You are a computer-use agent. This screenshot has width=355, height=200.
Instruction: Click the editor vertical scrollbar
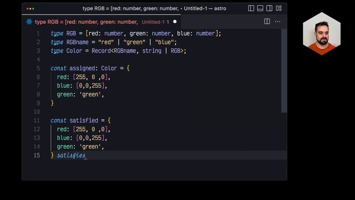284,71
